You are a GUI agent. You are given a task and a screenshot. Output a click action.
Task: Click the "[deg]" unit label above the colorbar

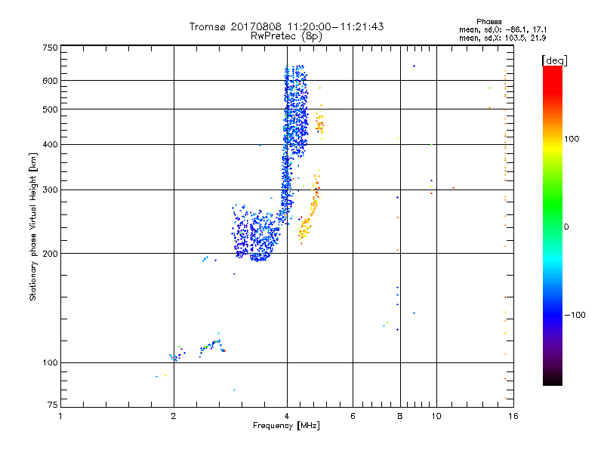[x=554, y=60]
